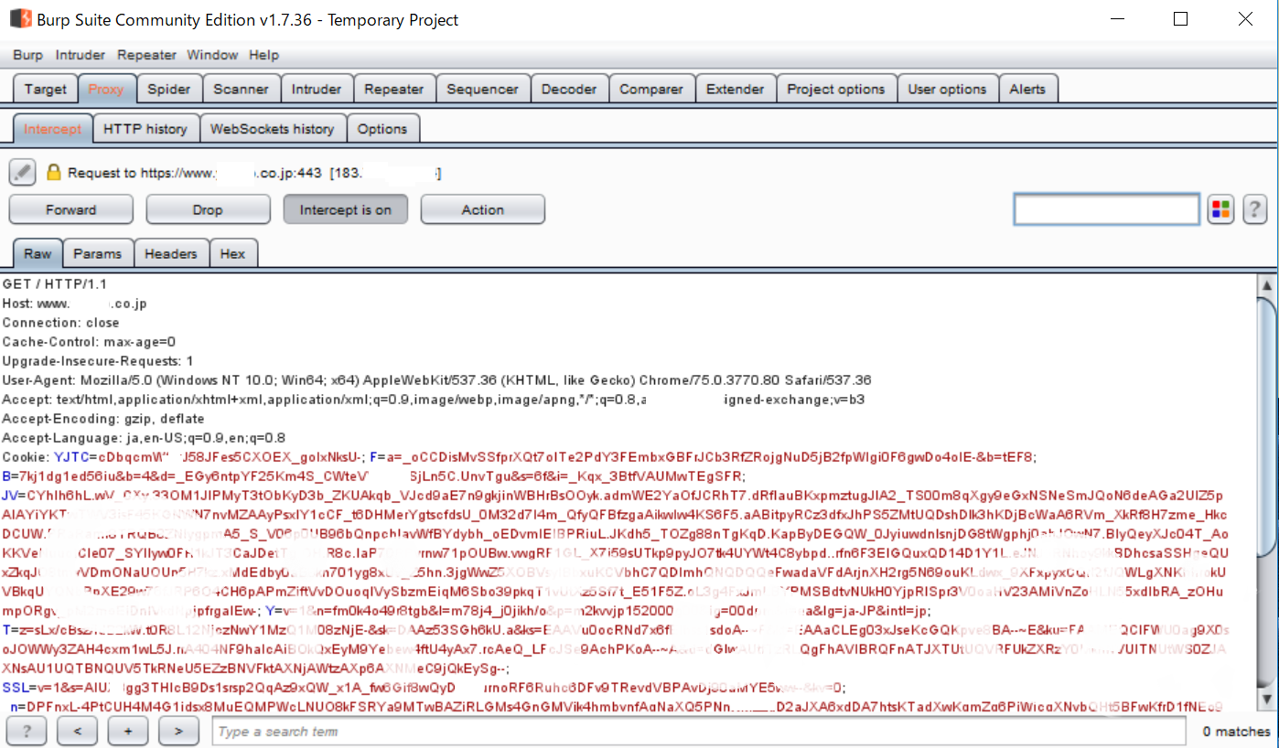Drop the intercepted request
The width and height of the screenshot is (1279, 748).
[208, 209]
